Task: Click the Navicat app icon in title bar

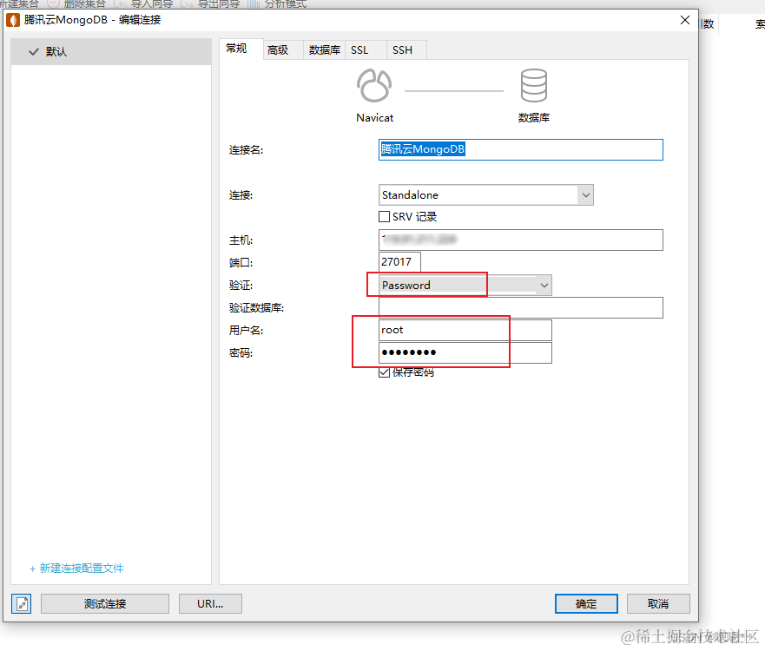Action: [x=13, y=20]
